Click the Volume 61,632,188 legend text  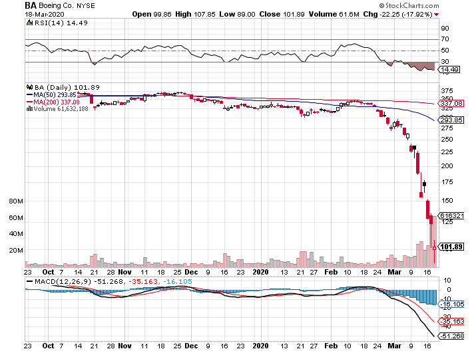coord(61,109)
